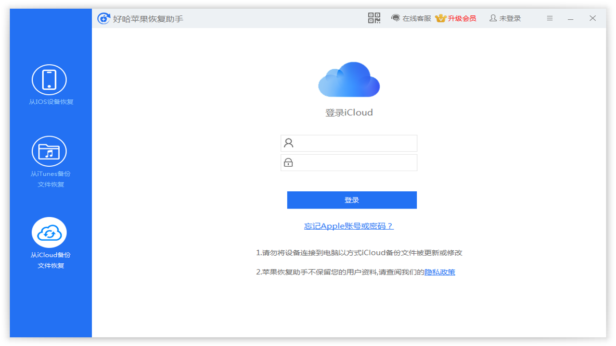Open the hamburger menu in title bar

[x=549, y=18]
